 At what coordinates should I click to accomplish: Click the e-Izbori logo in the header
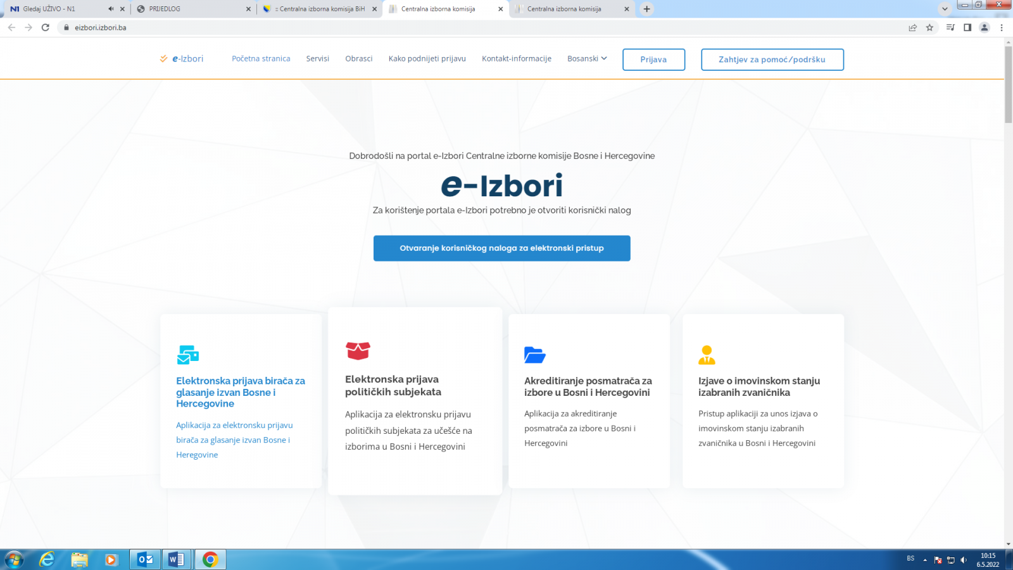(x=182, y=59)
